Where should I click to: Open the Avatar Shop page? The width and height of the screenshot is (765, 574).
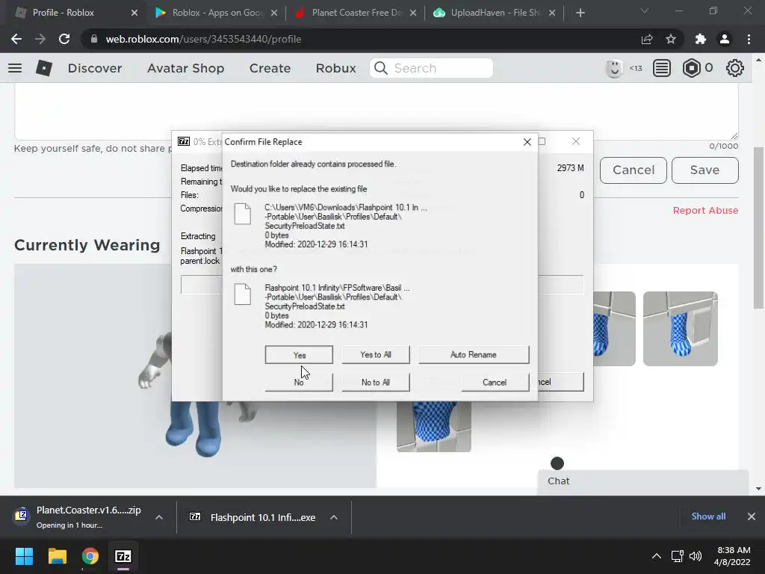[185, 68]
